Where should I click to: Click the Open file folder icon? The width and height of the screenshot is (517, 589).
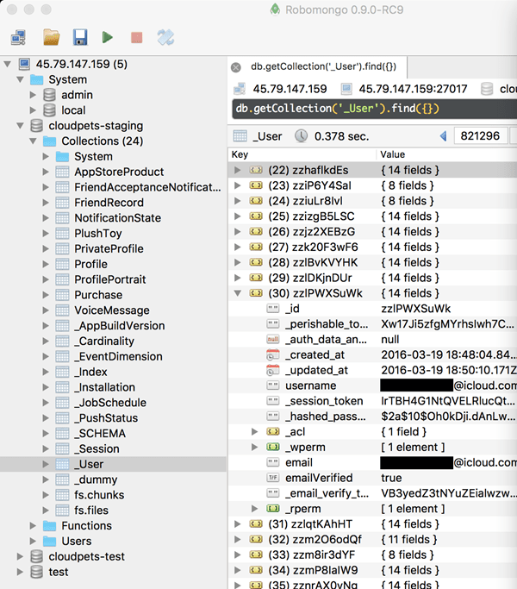[x=51, y=37]
